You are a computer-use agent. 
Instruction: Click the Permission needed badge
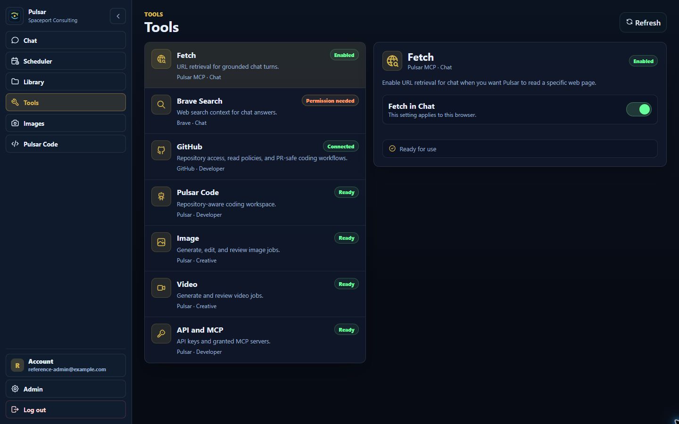[x=330, y=101]
